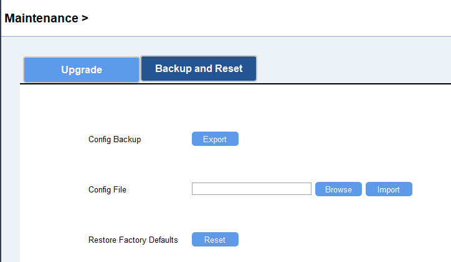The image size is (451, 262).
Task: Click the Config File label
Action: tap(107, 189)
